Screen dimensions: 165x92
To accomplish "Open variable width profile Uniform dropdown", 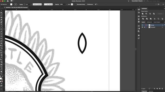I will pyautogui.click(x=43, y=4).
